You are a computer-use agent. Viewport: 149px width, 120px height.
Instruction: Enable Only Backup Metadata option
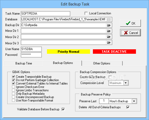[13, 94]
